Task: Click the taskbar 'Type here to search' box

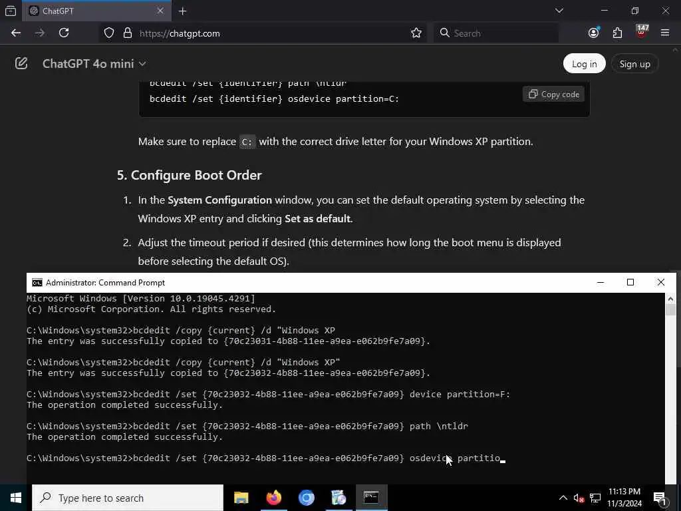Action: click(128, 498)
